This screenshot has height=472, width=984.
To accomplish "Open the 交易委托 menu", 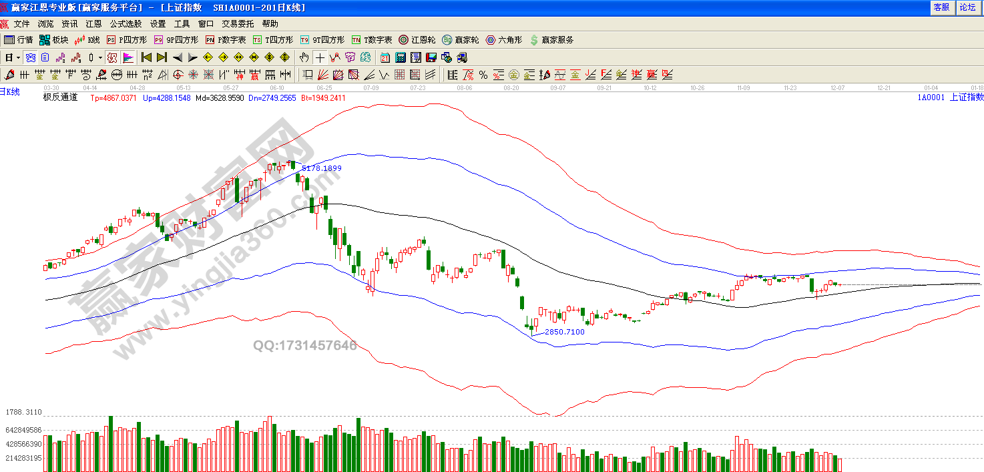I will click(238, 23).
